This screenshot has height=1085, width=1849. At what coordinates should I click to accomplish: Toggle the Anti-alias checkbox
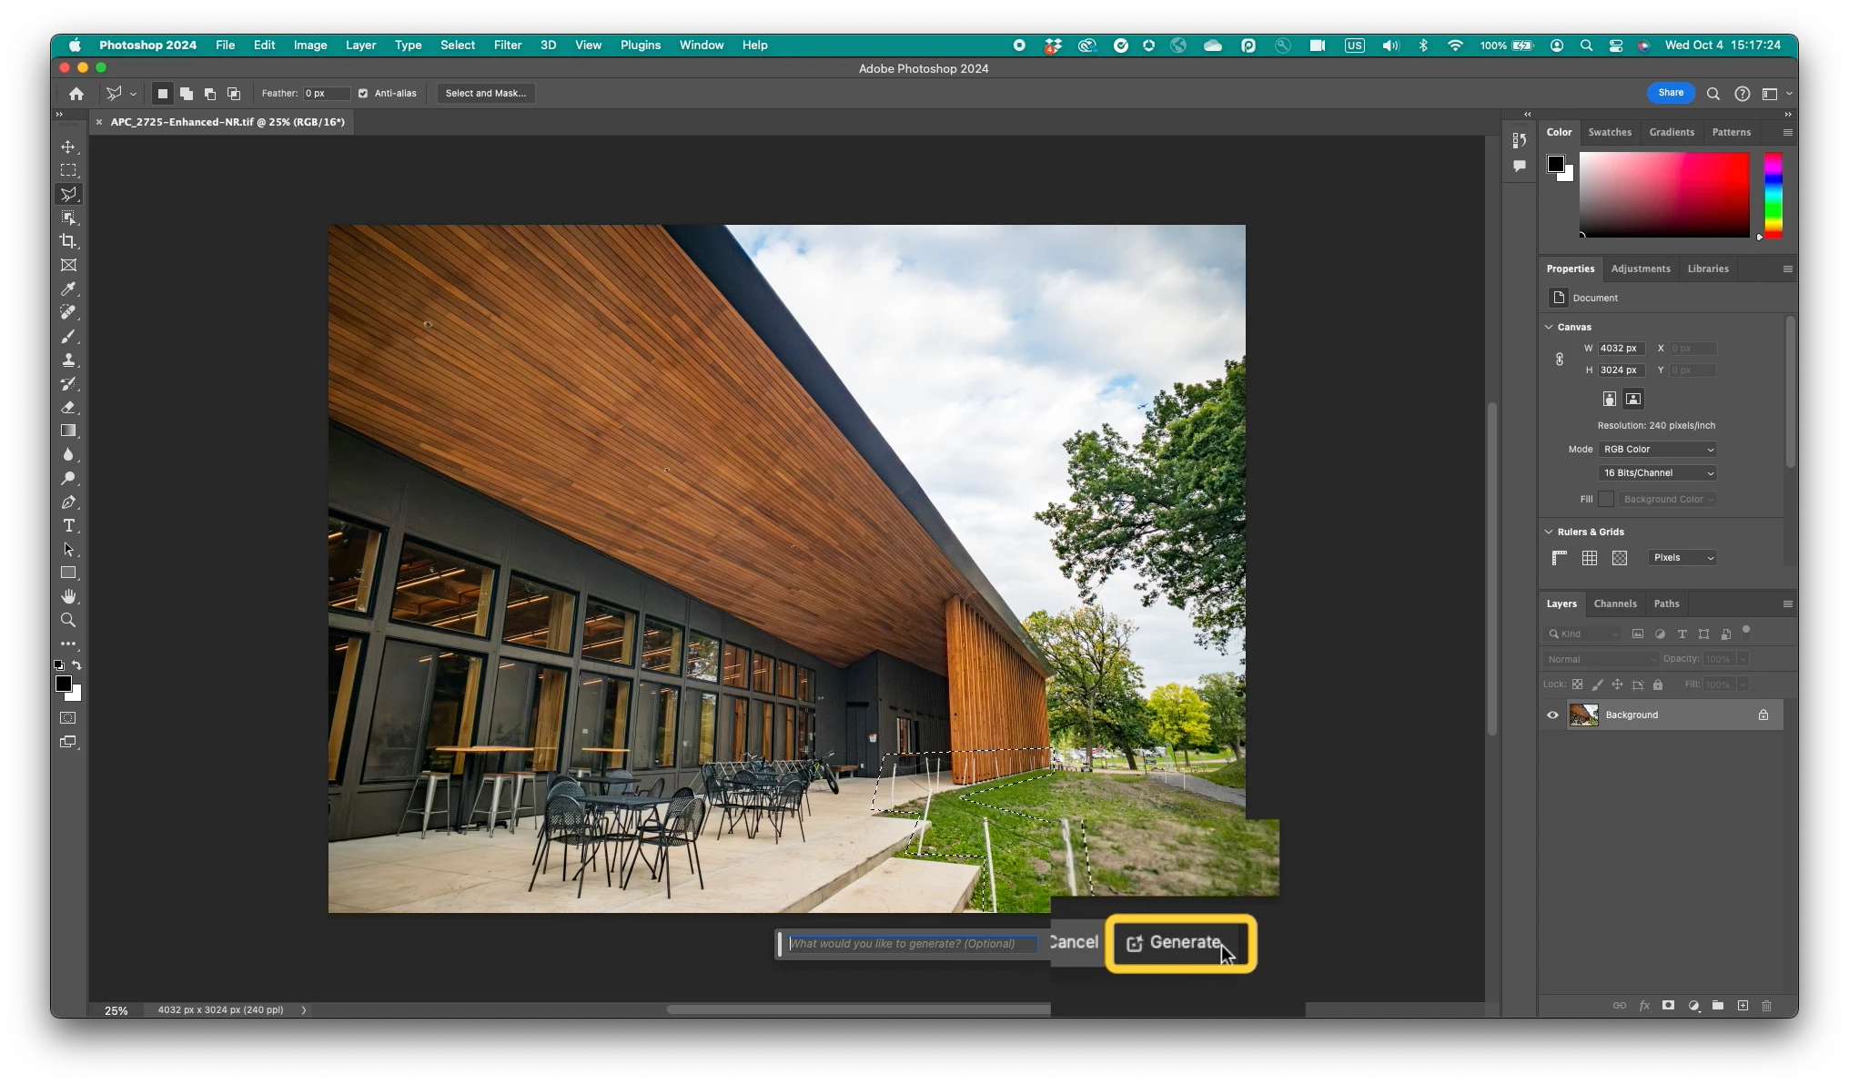click(x=363, y=93)
